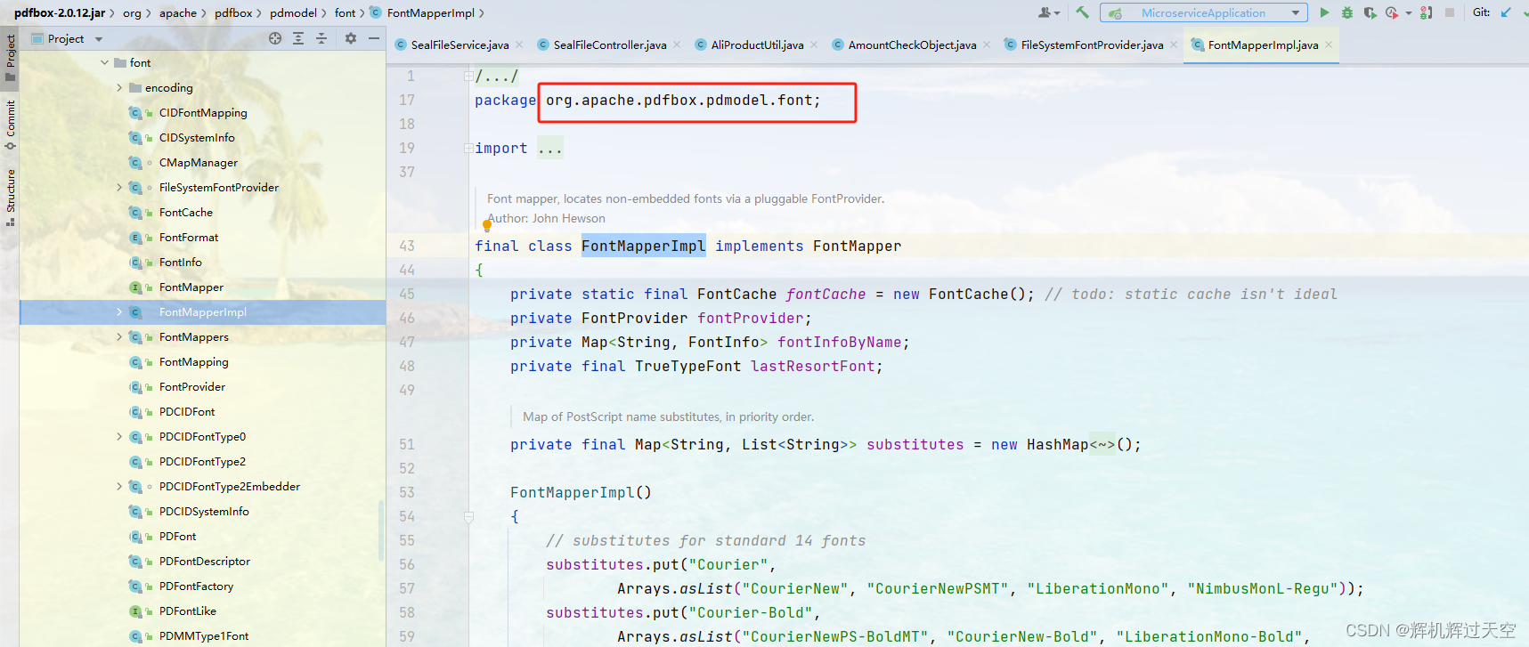Expand the encoding folder
This screenshot has width=1529, height=647.
tap(119, 87)
